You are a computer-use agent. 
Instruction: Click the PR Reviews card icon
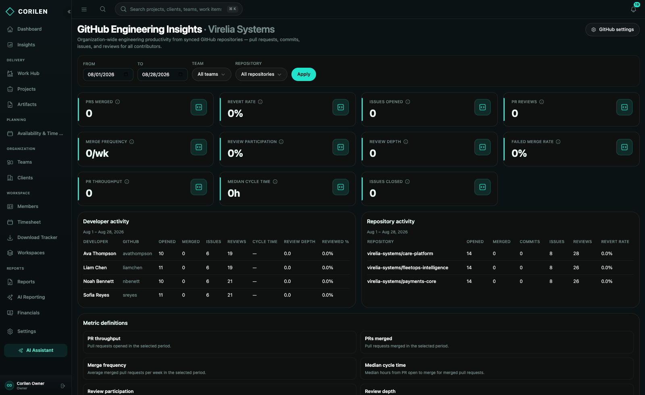624,107
